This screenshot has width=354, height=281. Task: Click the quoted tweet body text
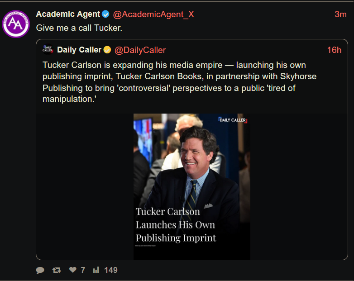[179, 82]
